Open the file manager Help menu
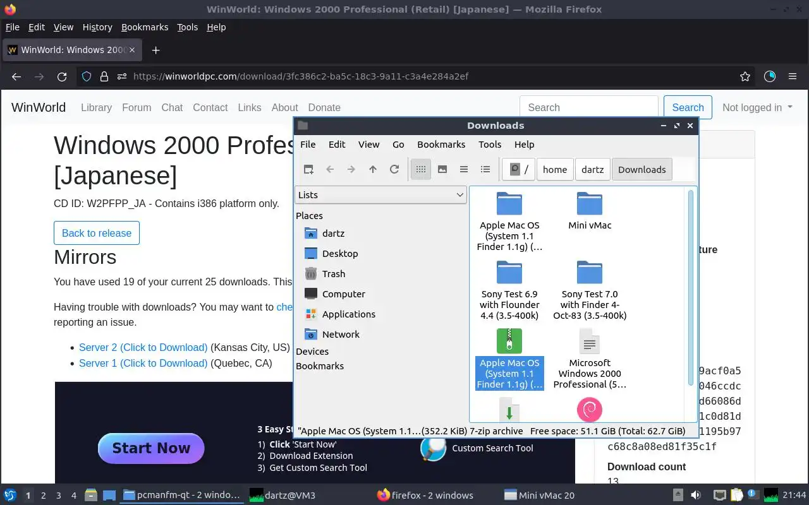This screenshot has width=809, height=505. (524, 144)
